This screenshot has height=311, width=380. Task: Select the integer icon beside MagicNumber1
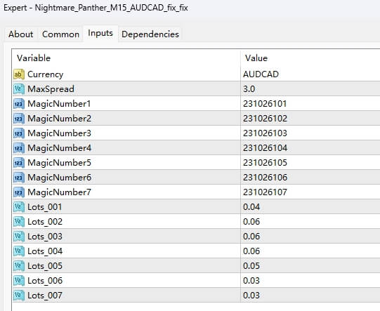(19, 104)
